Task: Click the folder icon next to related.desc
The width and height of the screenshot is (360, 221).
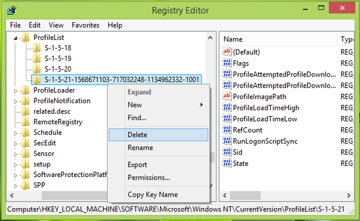Action: click(26, 112)
